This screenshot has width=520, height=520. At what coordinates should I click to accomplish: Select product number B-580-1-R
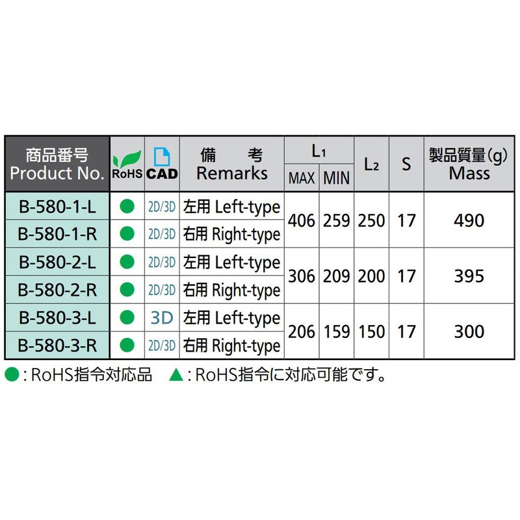click(x=57, y=234)
